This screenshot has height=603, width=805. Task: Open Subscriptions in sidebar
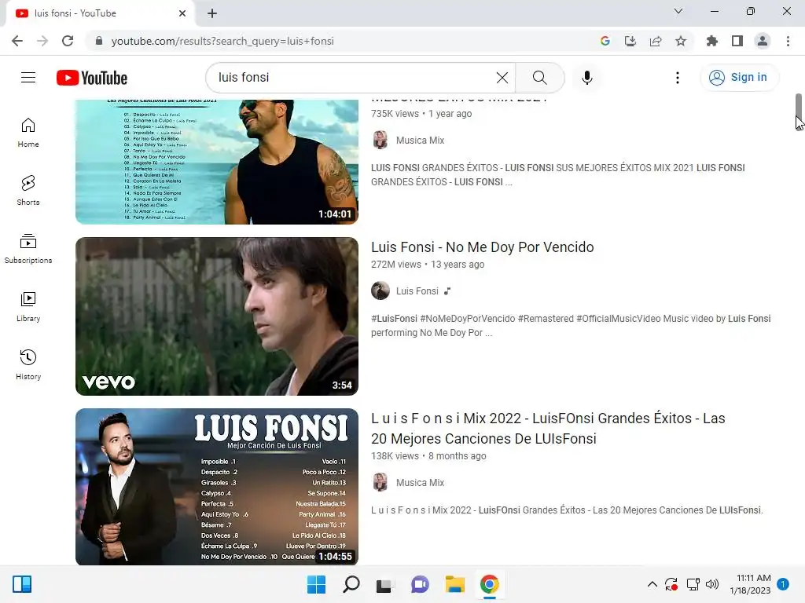28,248
